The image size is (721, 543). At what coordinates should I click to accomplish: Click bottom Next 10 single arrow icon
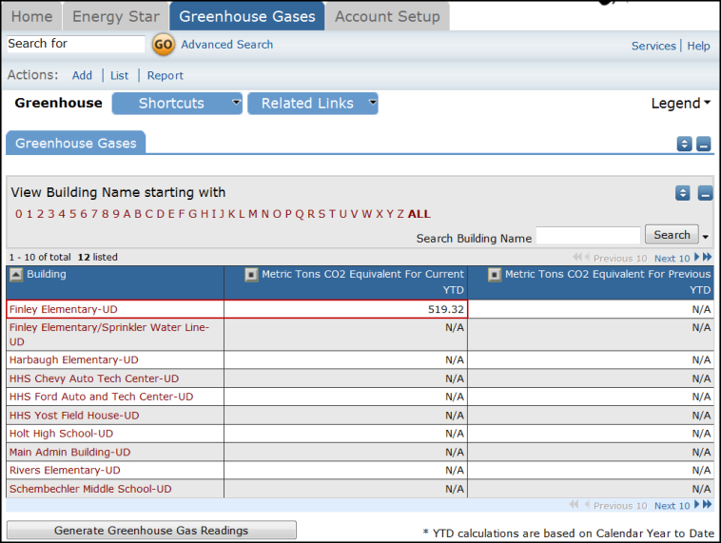pos(696,504)
